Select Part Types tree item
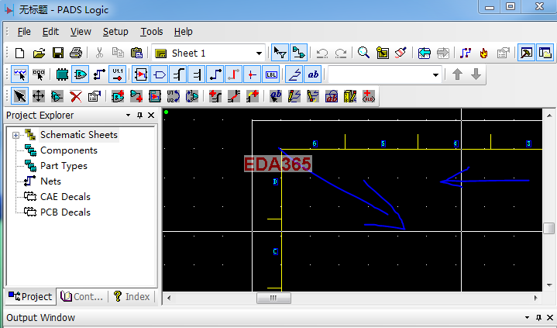Screen dimensions: 557x328 [64, 166]
